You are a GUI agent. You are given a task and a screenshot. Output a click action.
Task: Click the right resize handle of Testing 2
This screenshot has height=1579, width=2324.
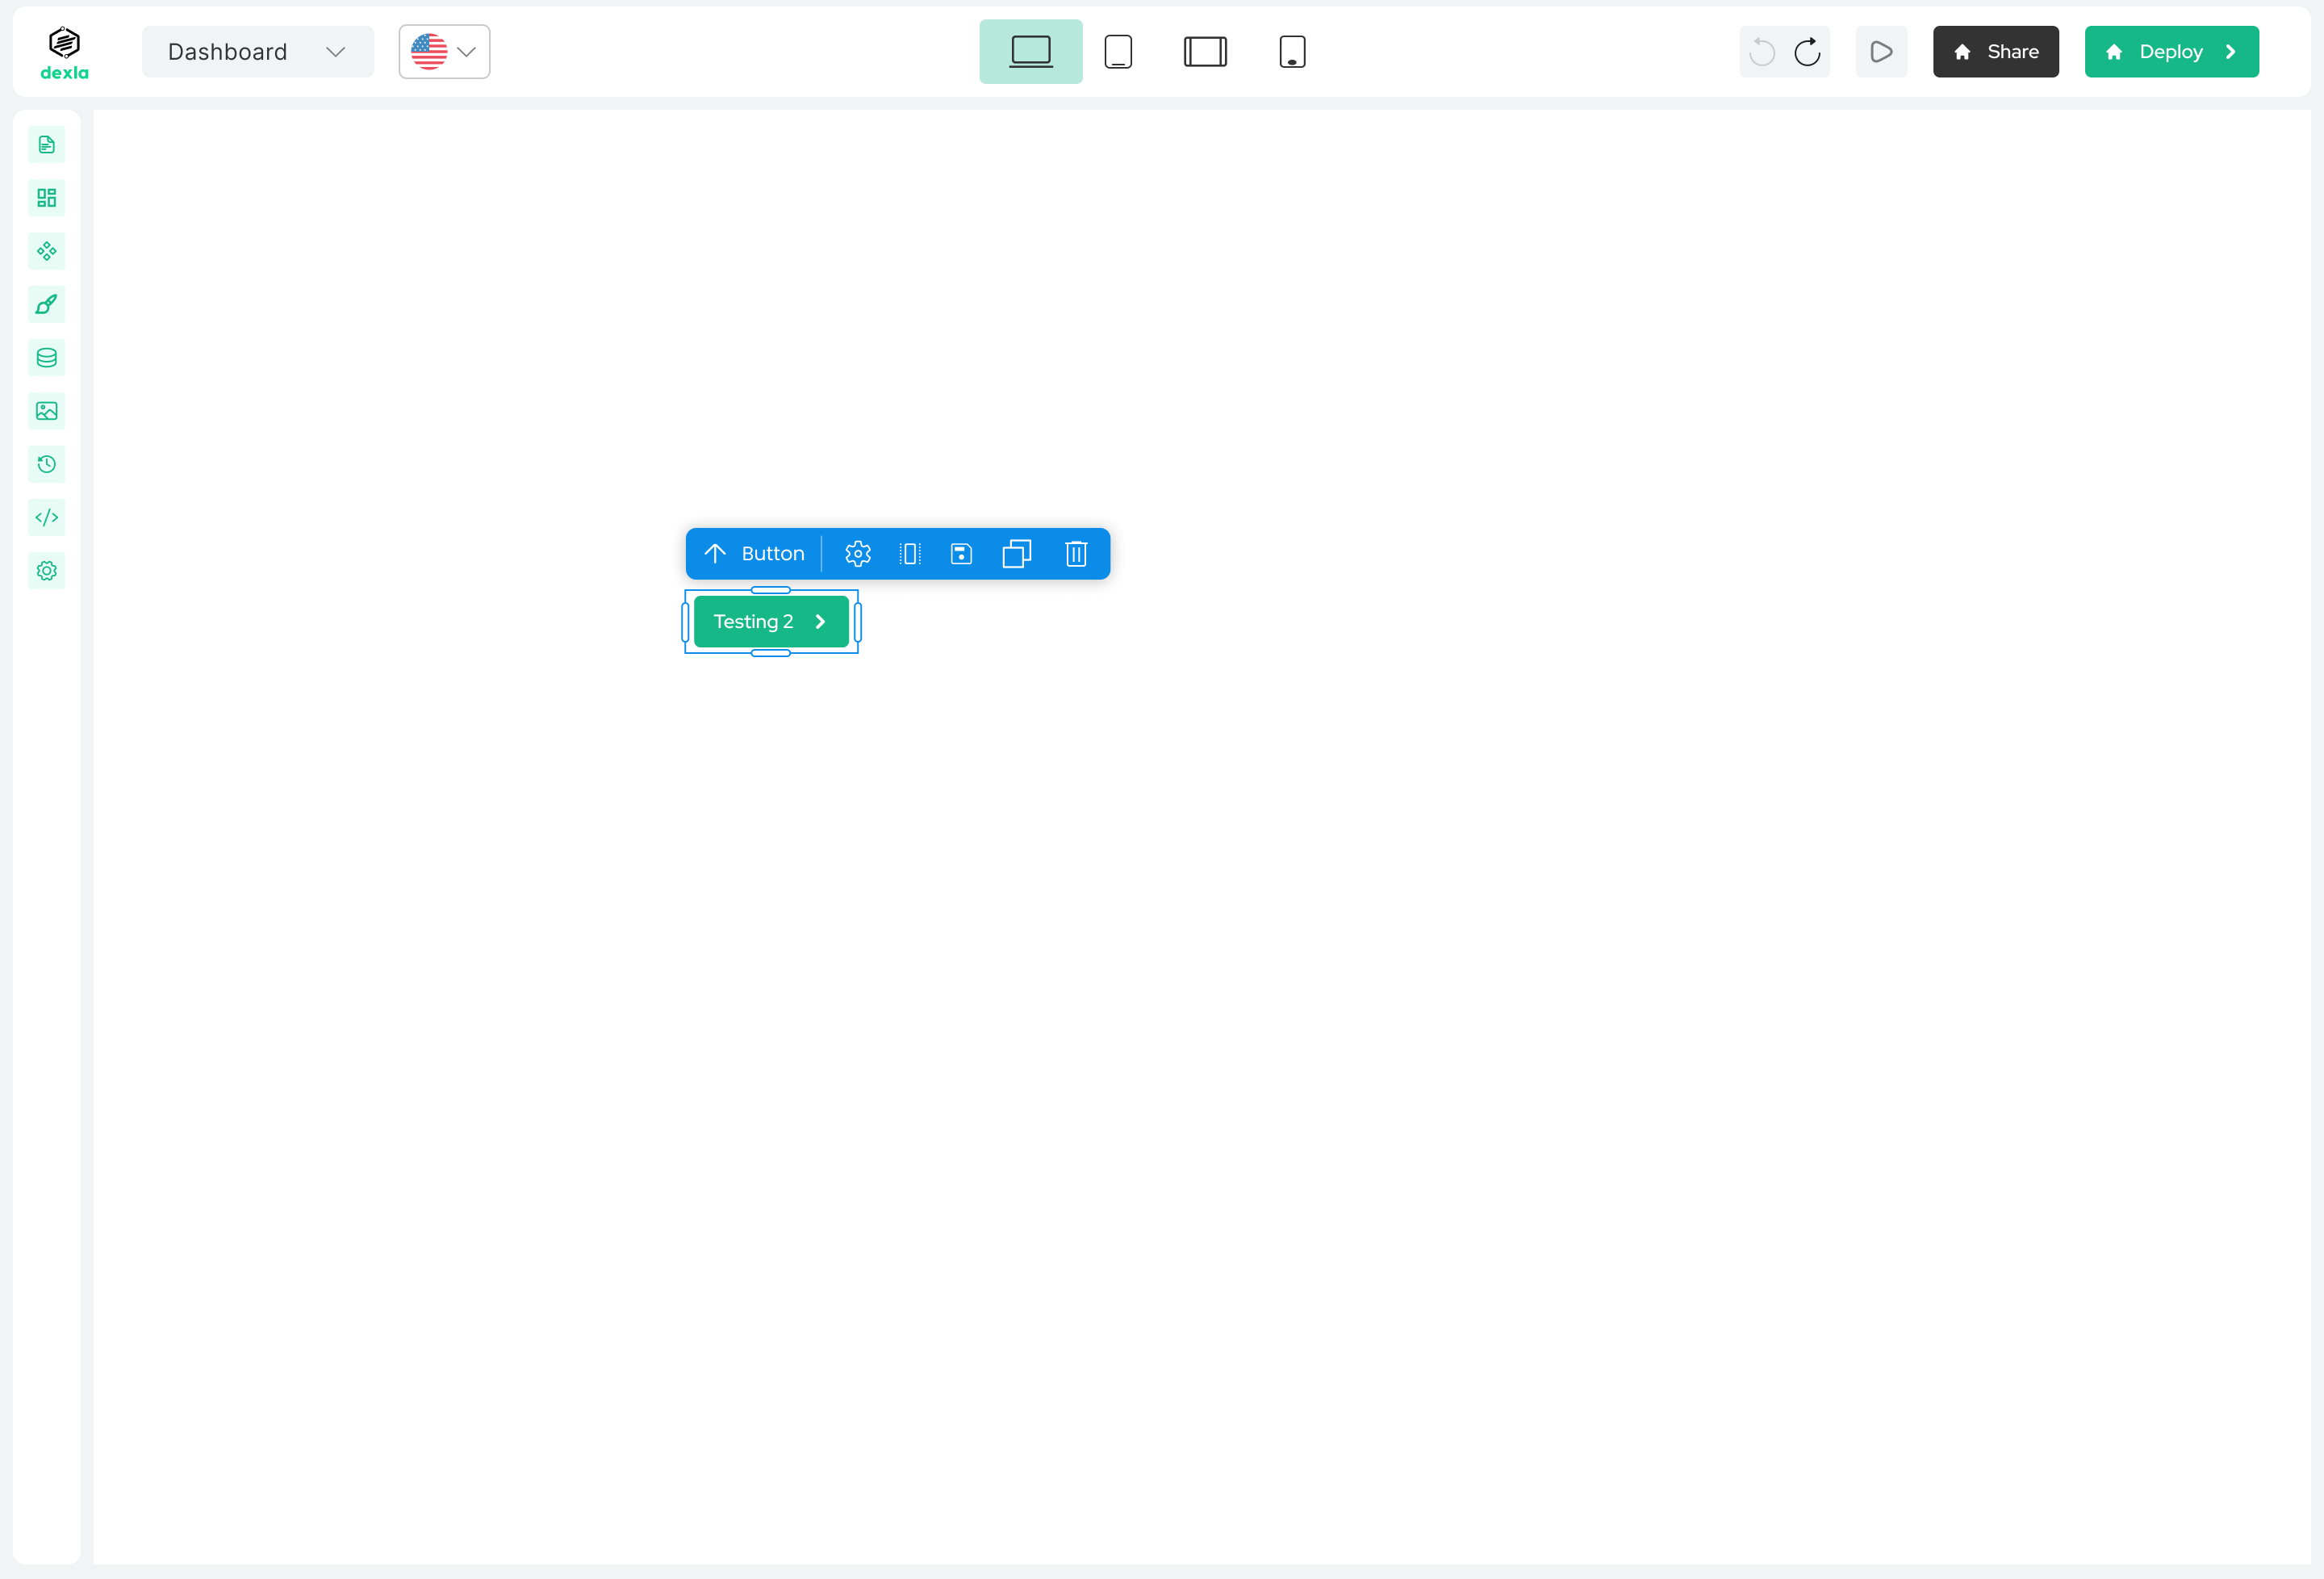tap(858, 622)
